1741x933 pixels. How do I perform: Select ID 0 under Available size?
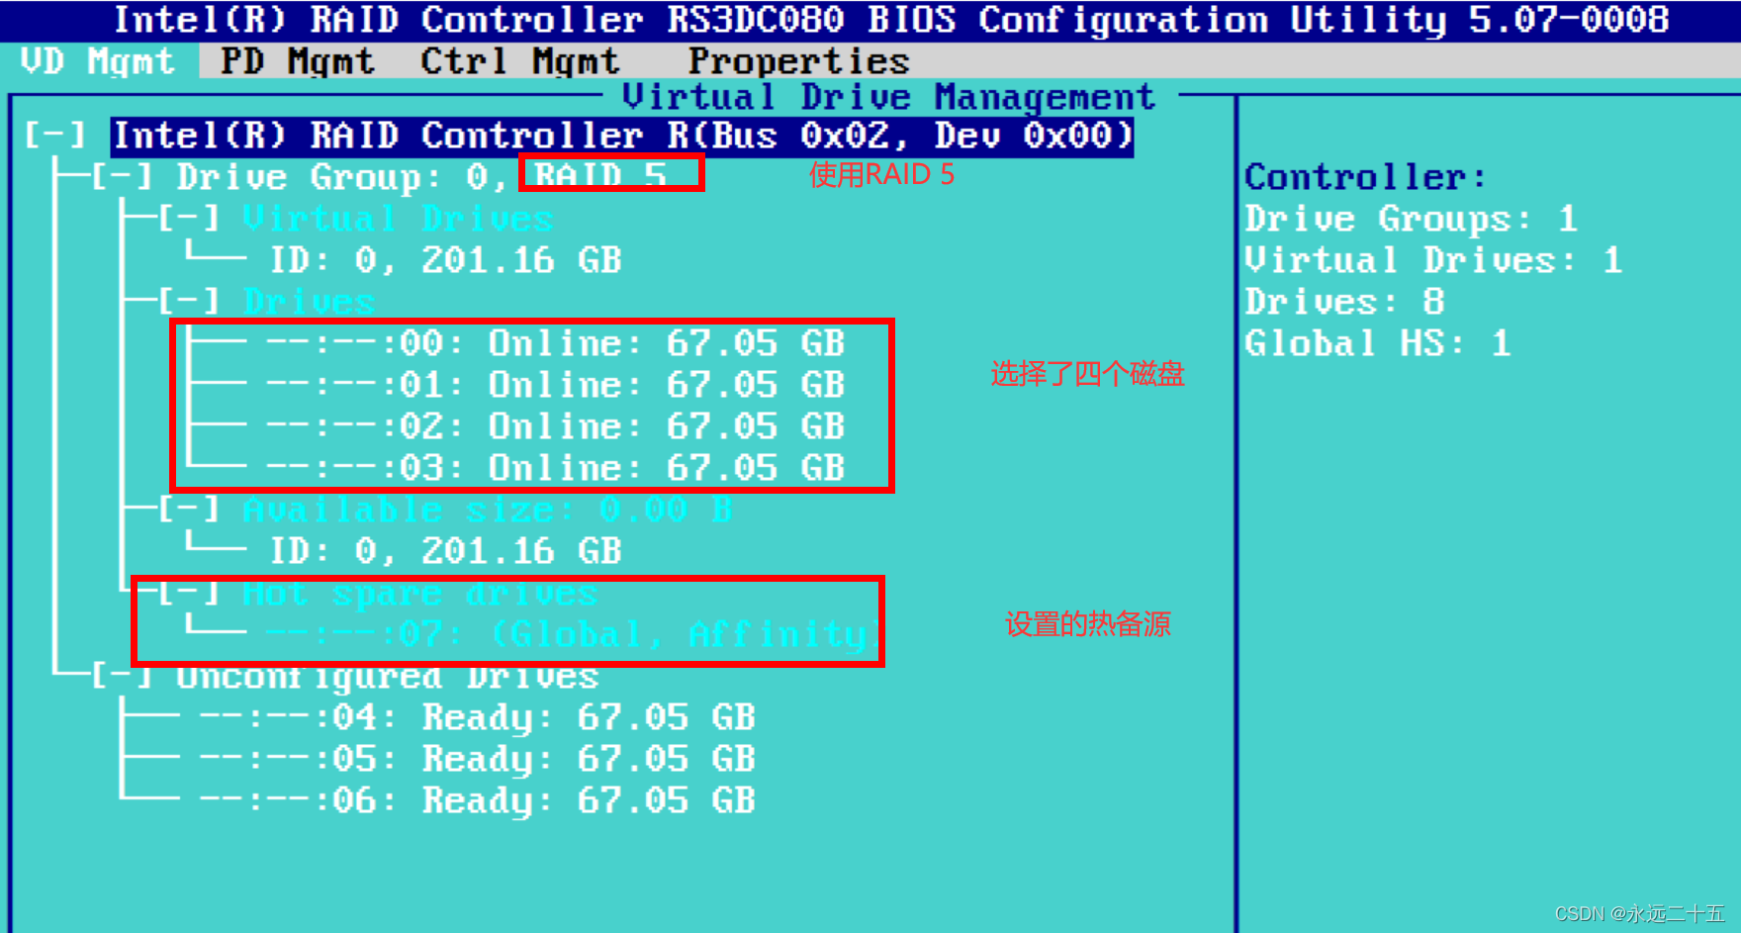tap(446, 551)
